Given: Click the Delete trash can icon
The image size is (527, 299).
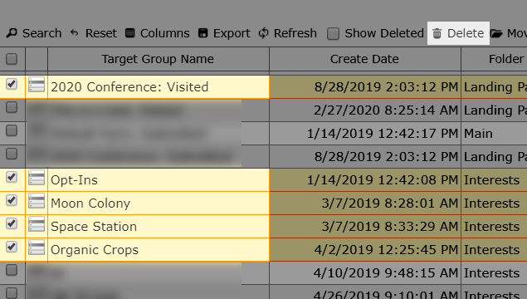Looking at the screenshot, I should point(437,33).
